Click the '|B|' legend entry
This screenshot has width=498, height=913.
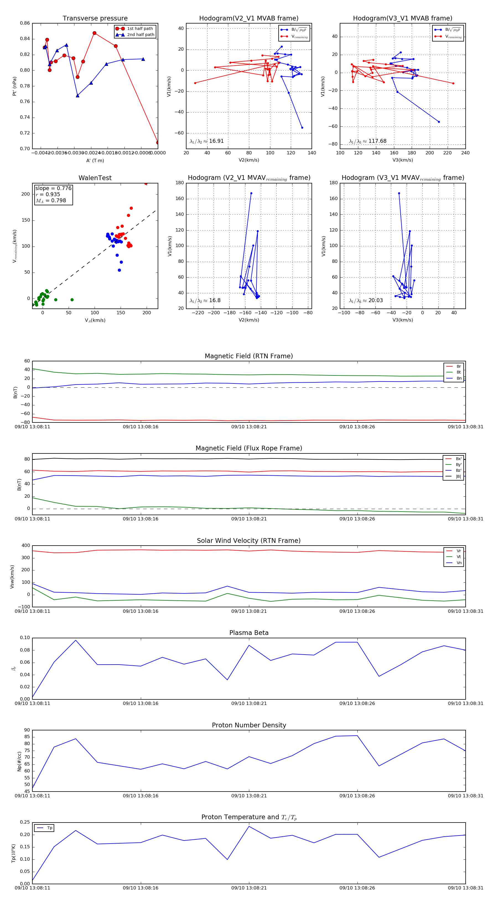(453, 476)
